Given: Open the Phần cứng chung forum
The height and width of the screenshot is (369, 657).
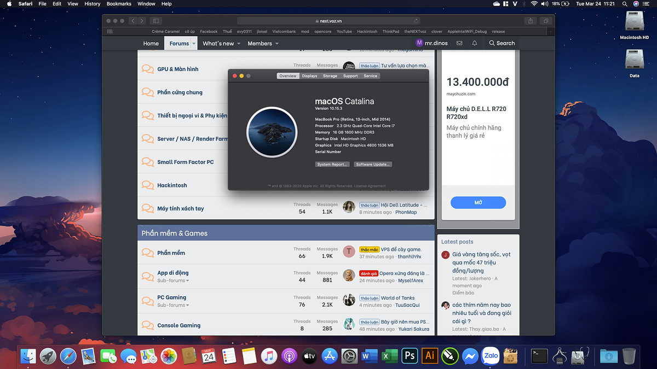Looking at the screenshot, I should pos(180,92).
